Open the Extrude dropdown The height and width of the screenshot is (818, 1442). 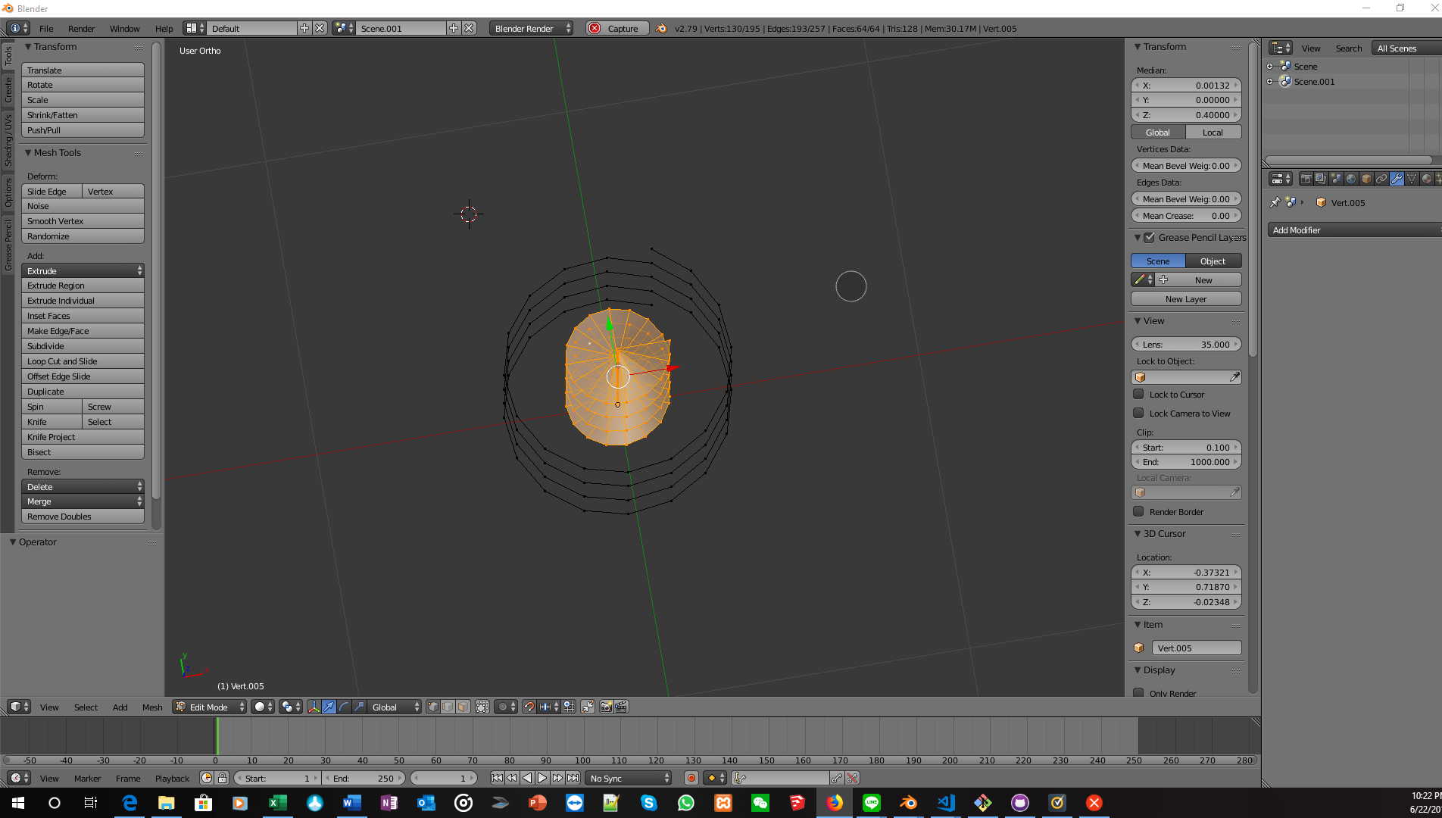pyautogui.click(x=83, y=270)
